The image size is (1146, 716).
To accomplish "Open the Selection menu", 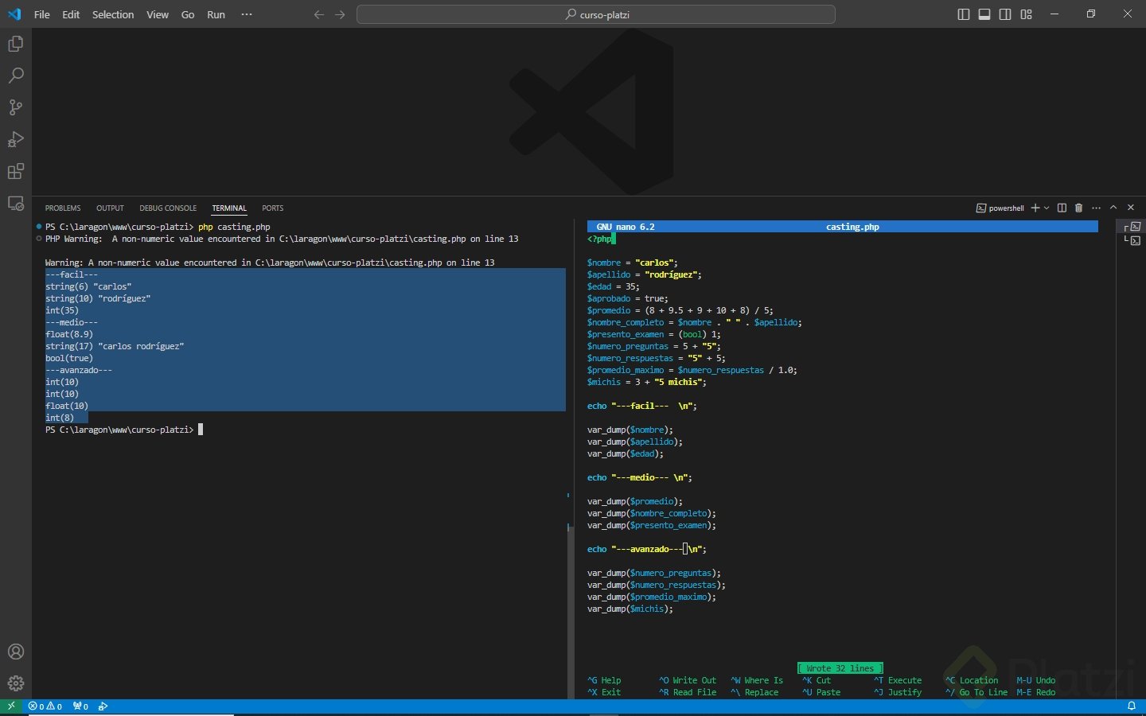I will tap(113, 14).
